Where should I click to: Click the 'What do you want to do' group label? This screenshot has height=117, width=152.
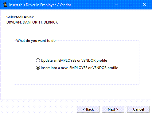click(36, 41)
